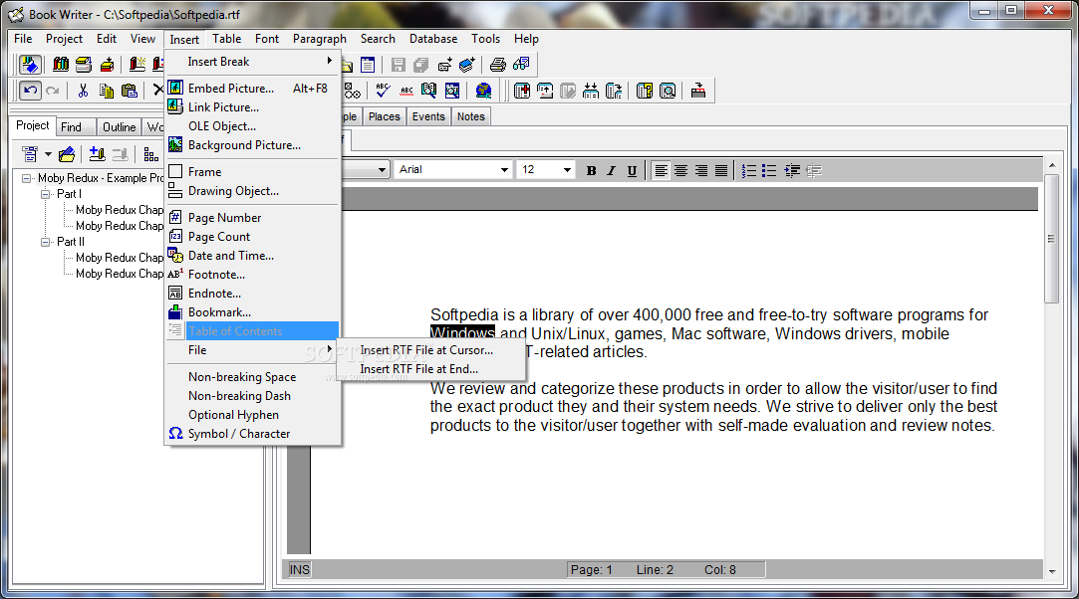Screen dimensions: 1079x599
Task: Toggle align right paragraph button
Action: point(701,170)
